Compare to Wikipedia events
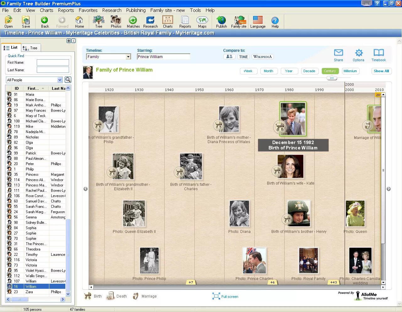The width and height of the screenshot is (402, 312). 262,57
